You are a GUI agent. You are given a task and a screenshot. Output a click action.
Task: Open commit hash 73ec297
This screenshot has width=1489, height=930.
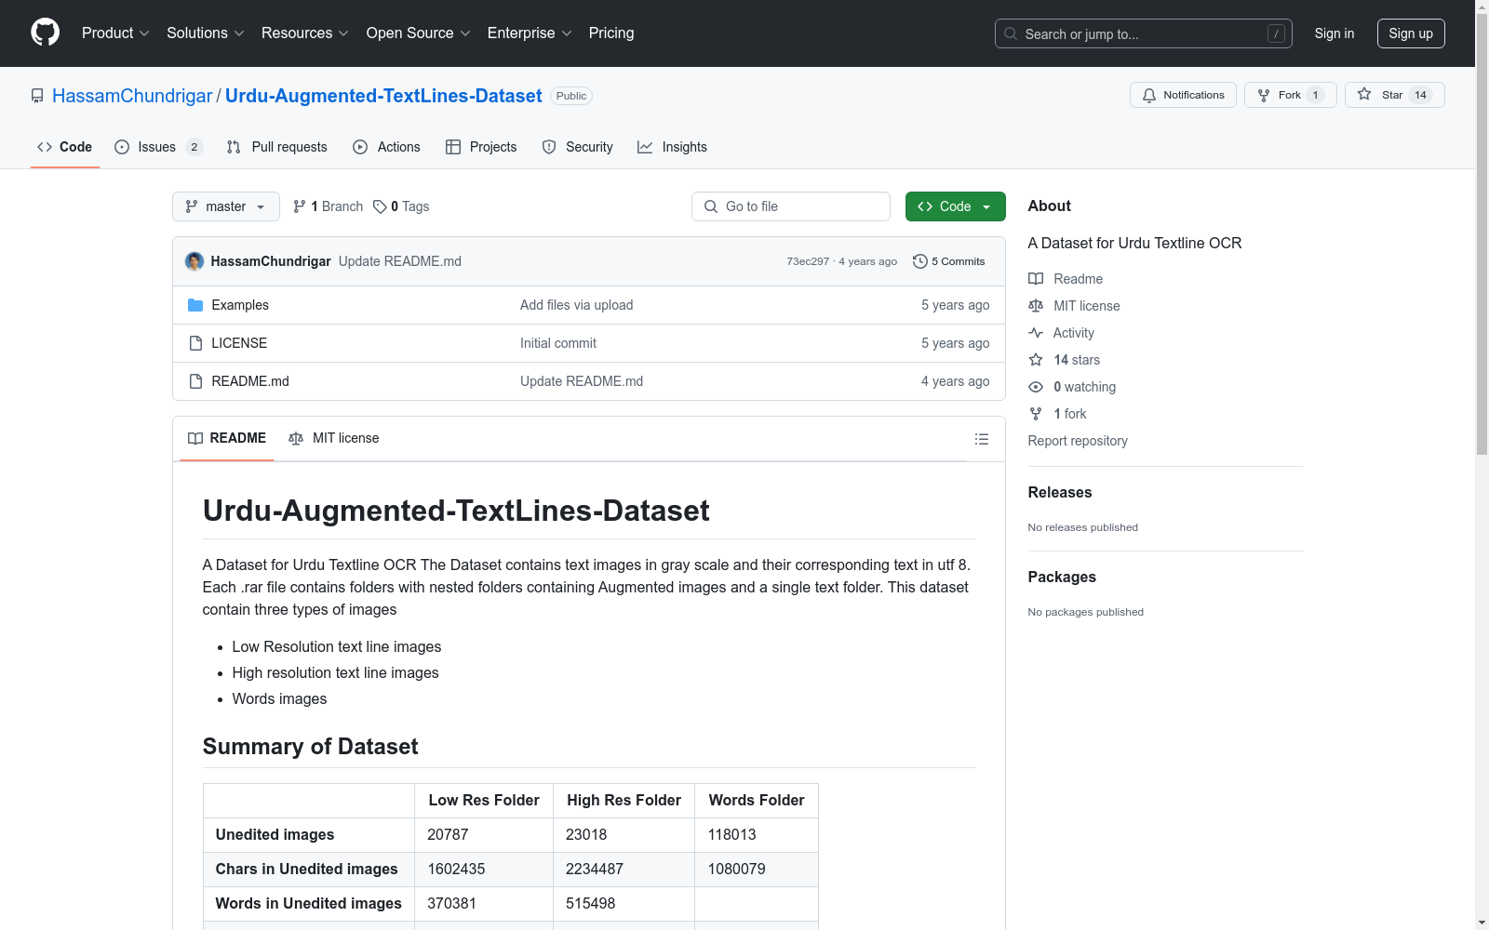pos(808,261)
